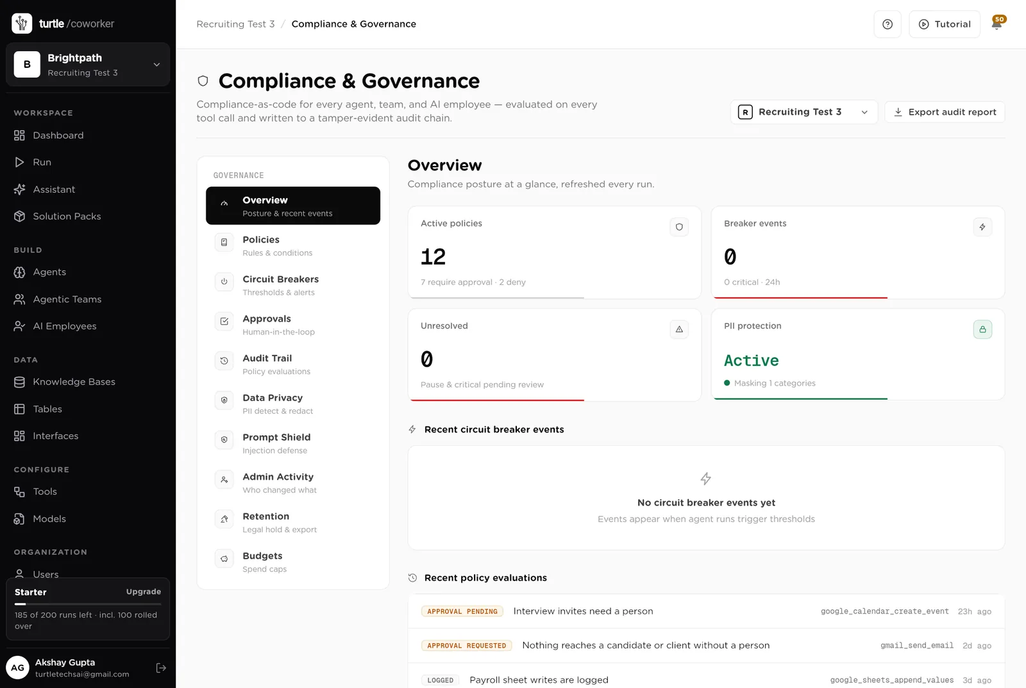Click the Upgrade link on Starter plan

[144, 592]
